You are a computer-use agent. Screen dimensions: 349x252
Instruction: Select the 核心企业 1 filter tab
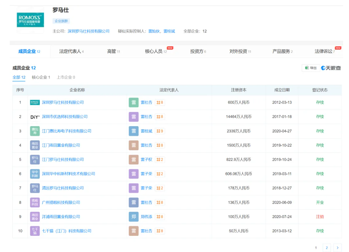tap(41, 78)
